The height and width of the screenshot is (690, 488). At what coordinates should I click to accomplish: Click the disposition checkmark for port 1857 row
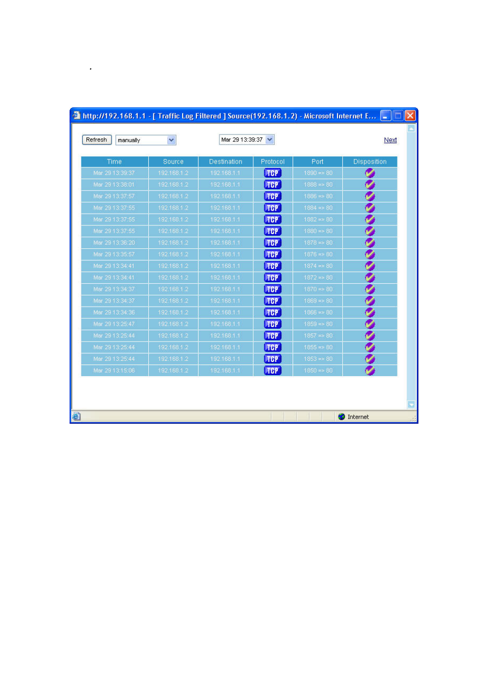coord(370,336)
